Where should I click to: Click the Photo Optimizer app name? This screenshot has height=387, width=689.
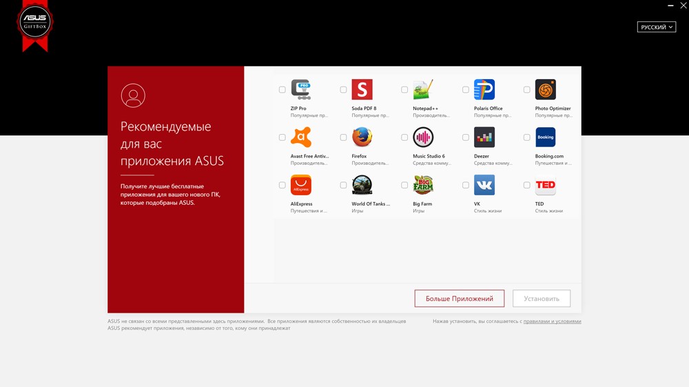553,108
